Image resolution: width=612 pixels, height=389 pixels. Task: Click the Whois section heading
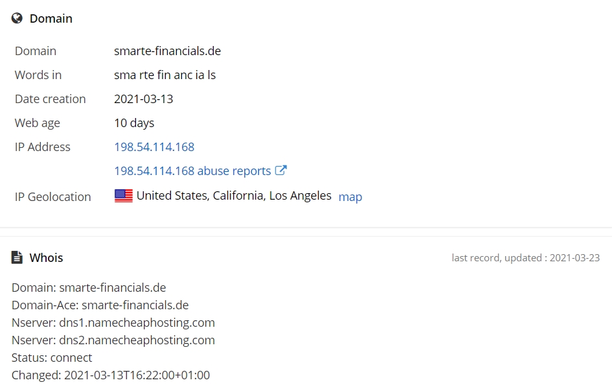pyautogui.click(x=46, y=258)
